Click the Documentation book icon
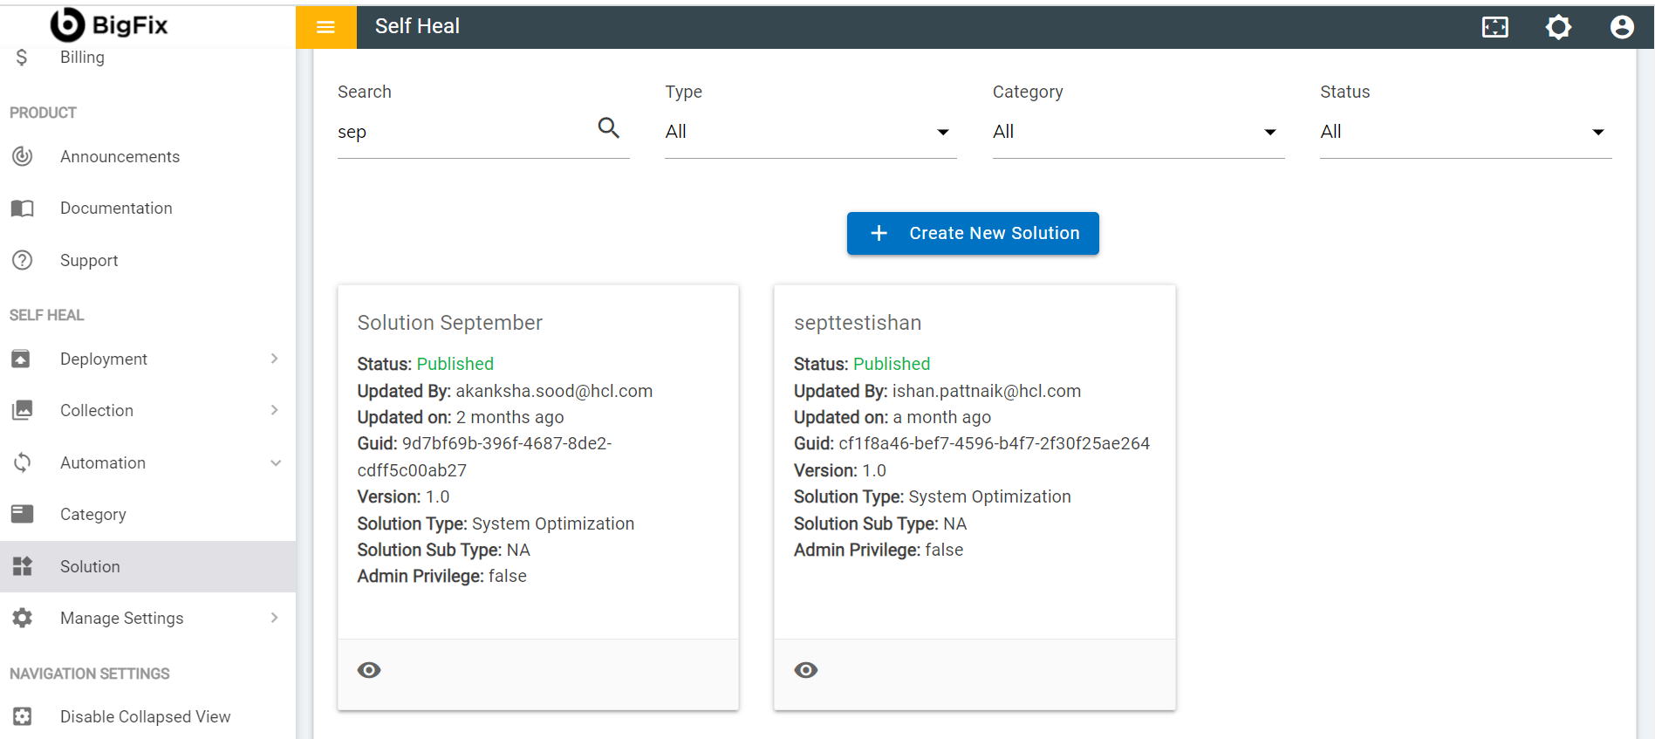The image size is (1655, 739). point(23,209)
